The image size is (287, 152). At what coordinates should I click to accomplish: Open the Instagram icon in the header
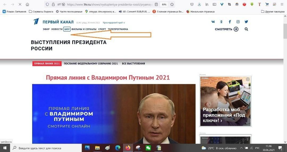[238, 22]
